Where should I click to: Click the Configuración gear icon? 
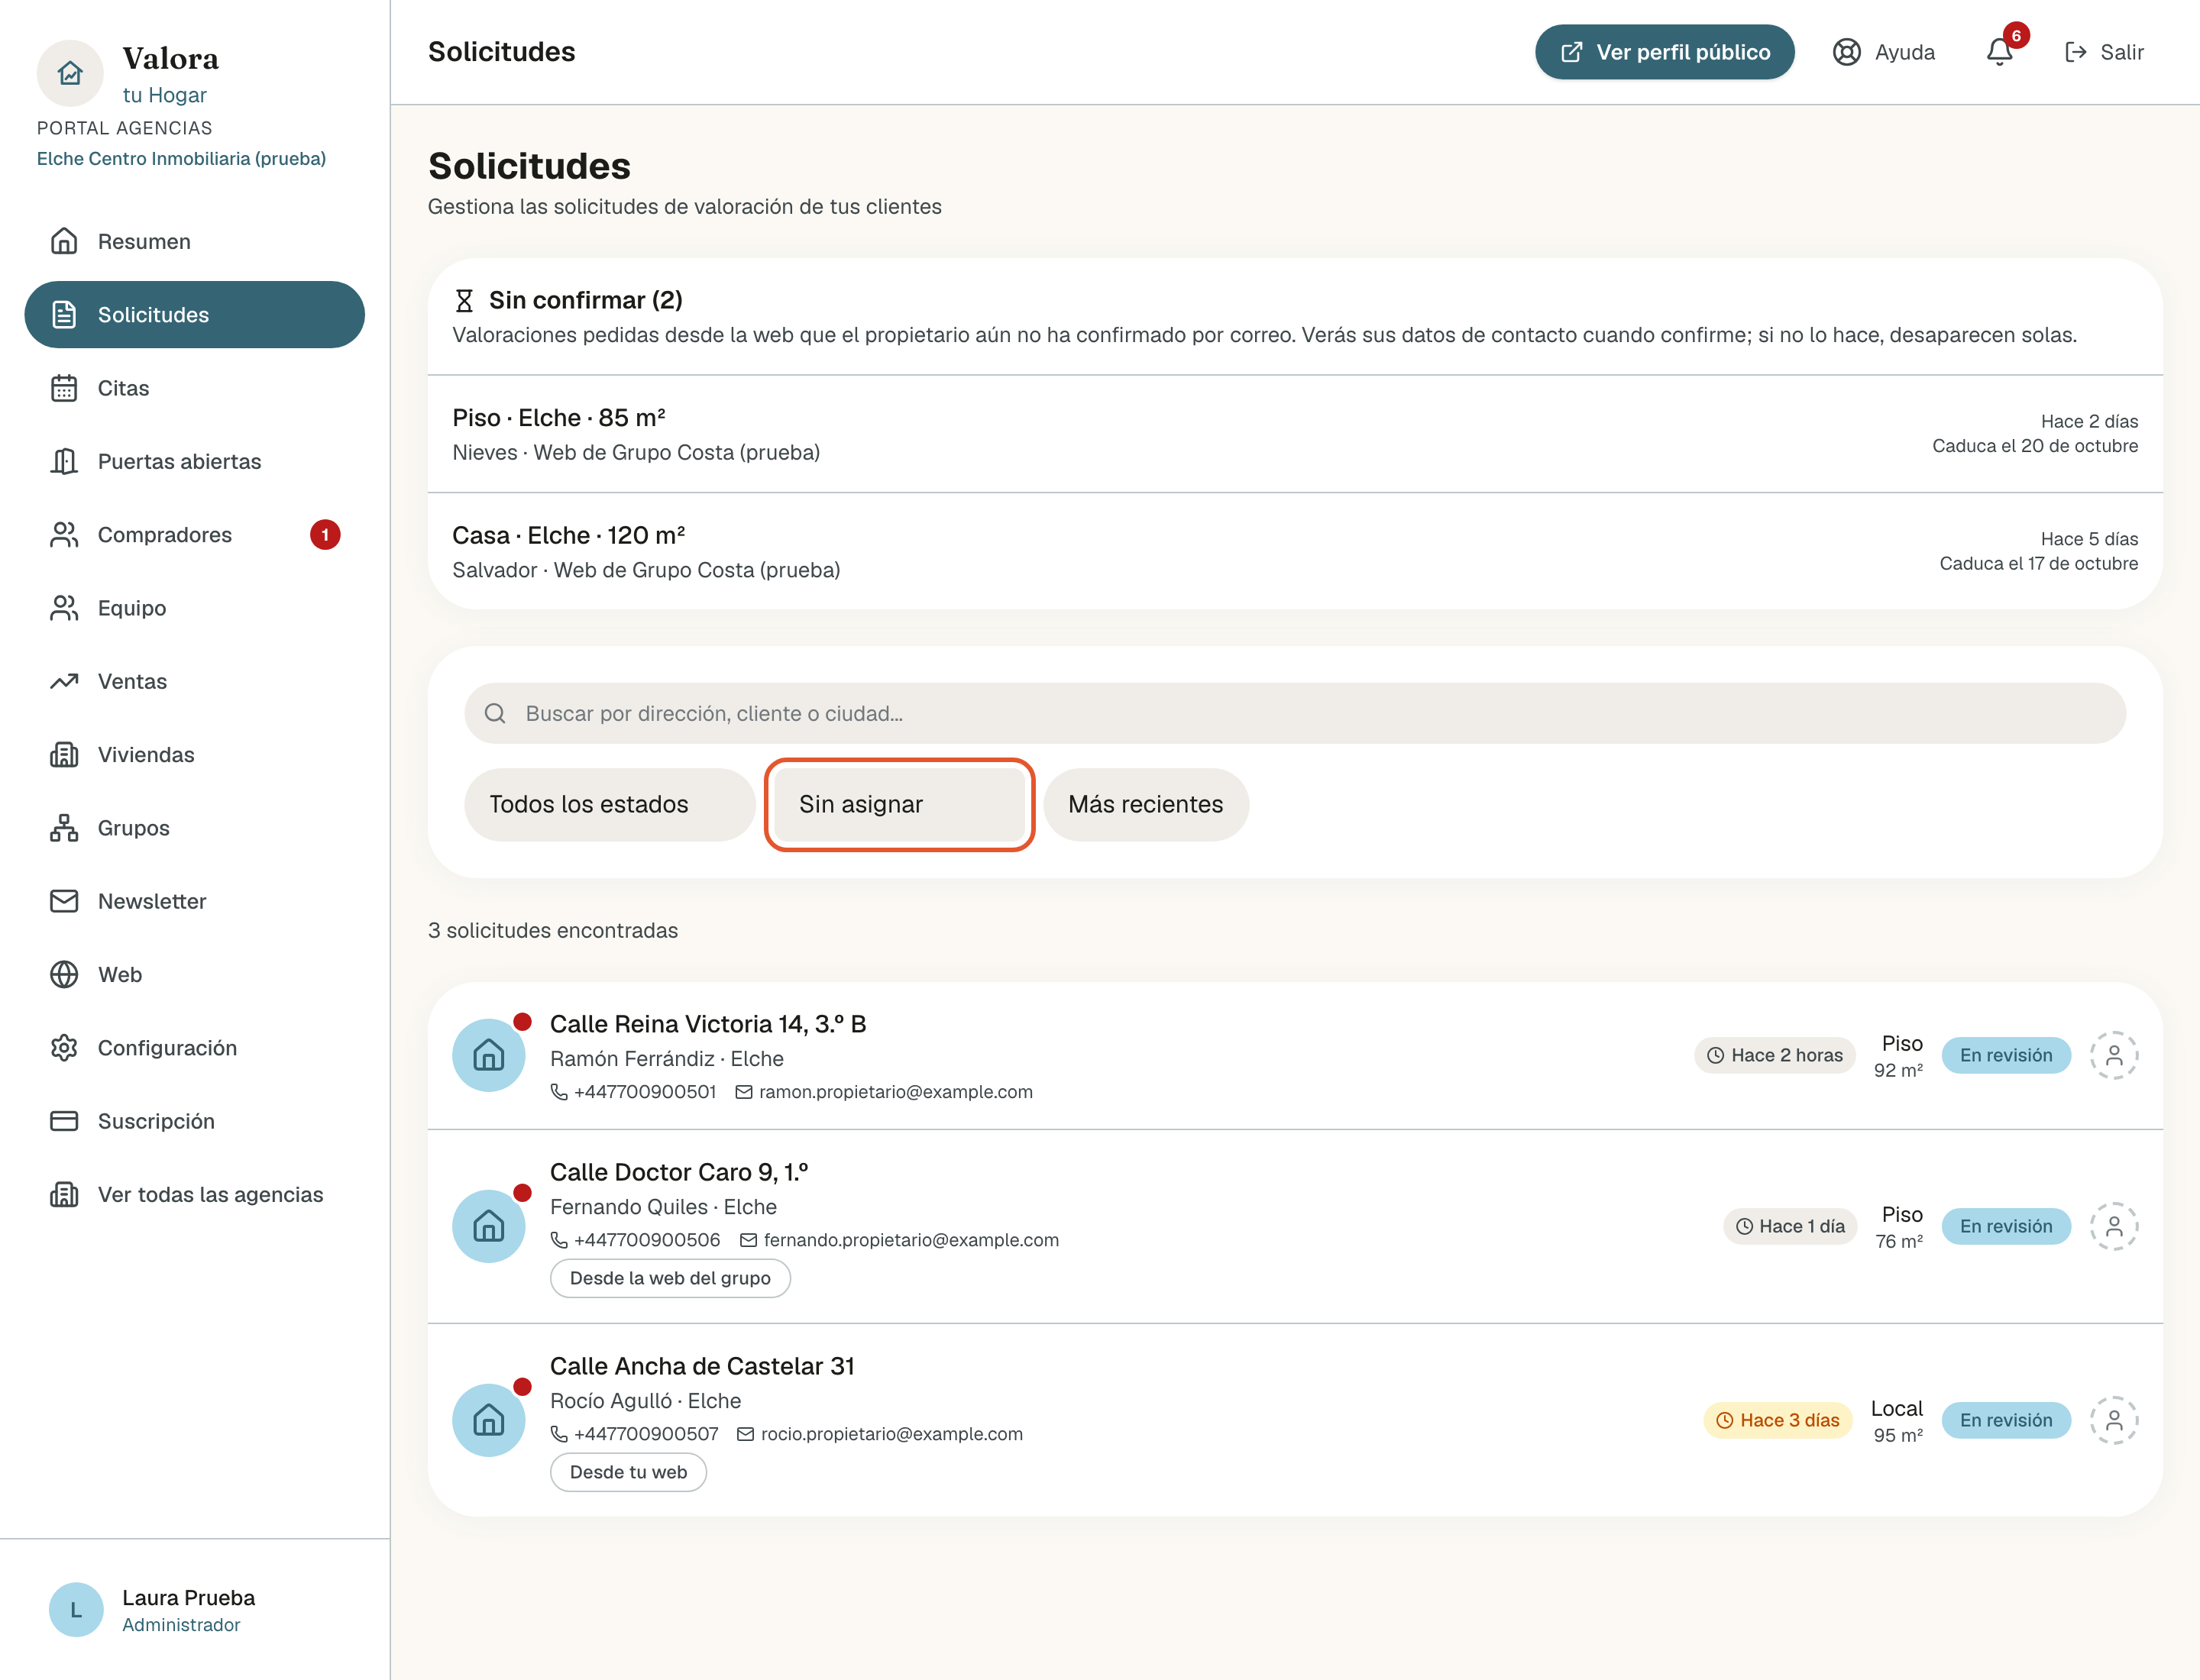[x=64, y=1048]
